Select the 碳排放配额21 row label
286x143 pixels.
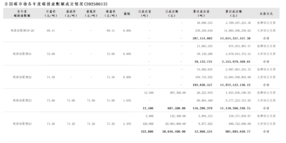(x=22, y=54)
